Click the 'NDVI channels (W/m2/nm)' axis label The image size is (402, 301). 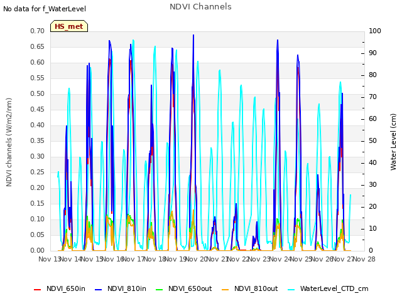tap(9, 142)
